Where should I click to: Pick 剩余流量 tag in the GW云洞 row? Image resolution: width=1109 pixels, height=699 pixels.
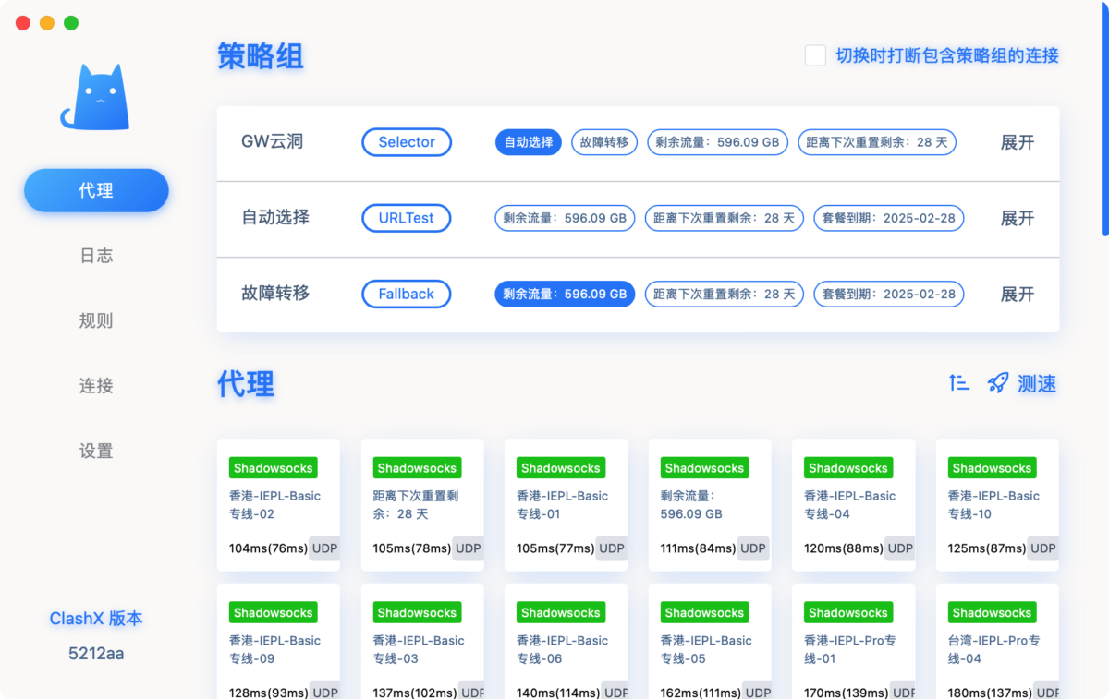point(717,142)
